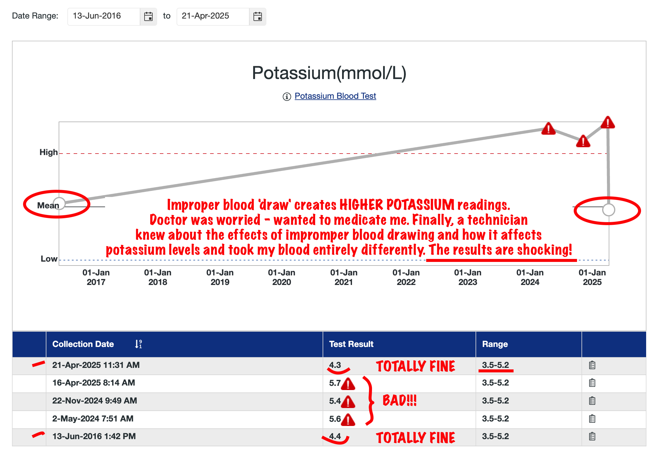Select the 2016 circle data point on chart

pos(59,204)
